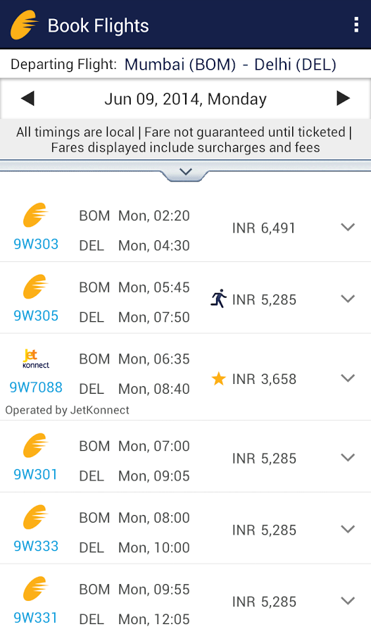This screenshot has height=634, width=371.
Task: Go to previous day with left arrow
Action: click(x=27, y=98)
